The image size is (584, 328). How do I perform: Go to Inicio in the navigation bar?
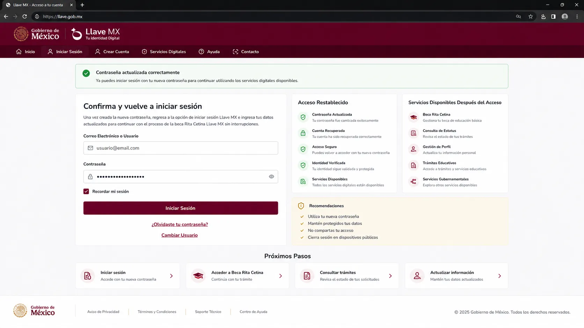click(x=25, y=52)
